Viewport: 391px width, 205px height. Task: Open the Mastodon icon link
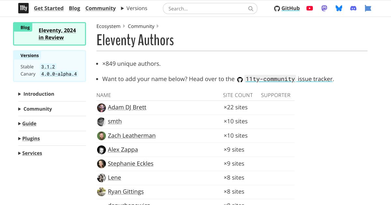point(324,8)
